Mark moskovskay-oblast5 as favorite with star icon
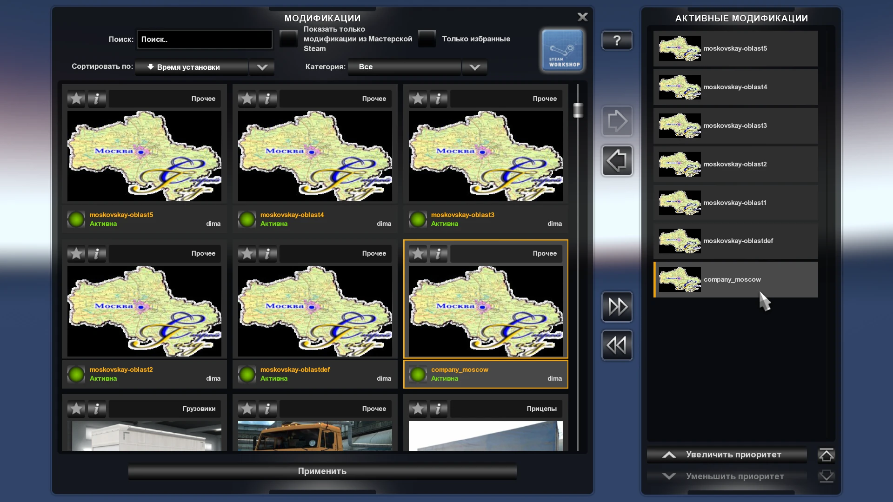 (76, 99)
